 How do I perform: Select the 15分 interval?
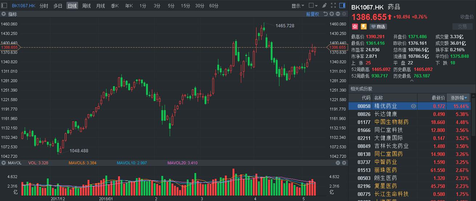[185, 6]
